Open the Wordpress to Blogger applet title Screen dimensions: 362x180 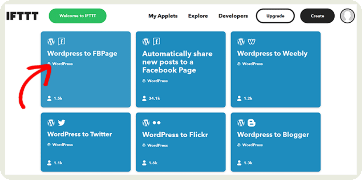click(x=273, y=135)
